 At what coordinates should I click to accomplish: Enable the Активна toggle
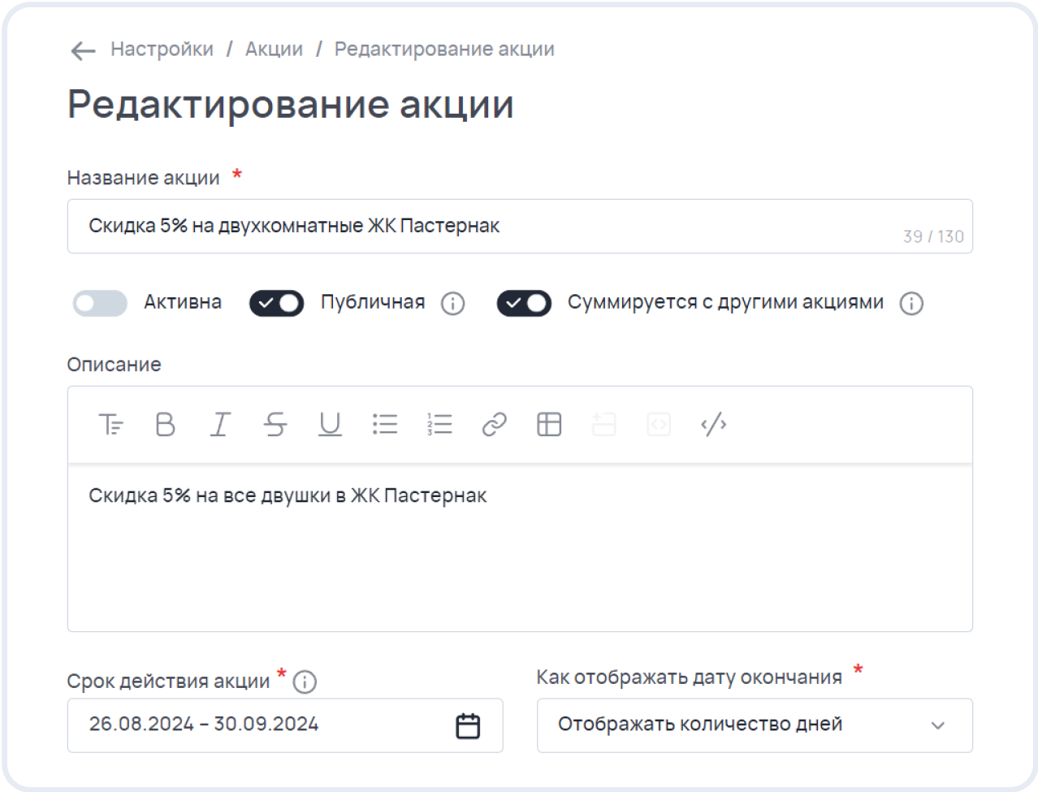101,303
